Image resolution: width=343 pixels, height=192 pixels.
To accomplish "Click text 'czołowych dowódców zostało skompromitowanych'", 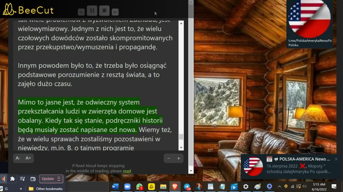I will coord(95,38).
